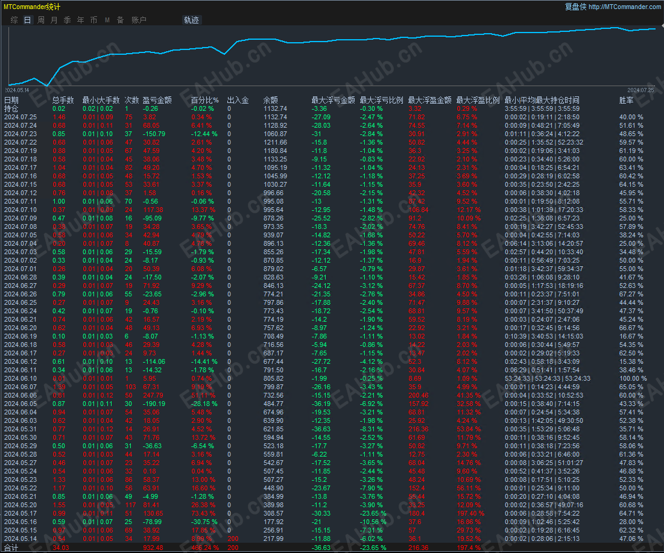Click the 总手数 column header
Image resolution: width=664 pixels, height=553 pixels.
click(x=63, y=100)
